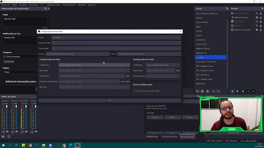Screen dimensions: 264x148
Task: Open Audio PC channel options menu
Action: (3, 132)
